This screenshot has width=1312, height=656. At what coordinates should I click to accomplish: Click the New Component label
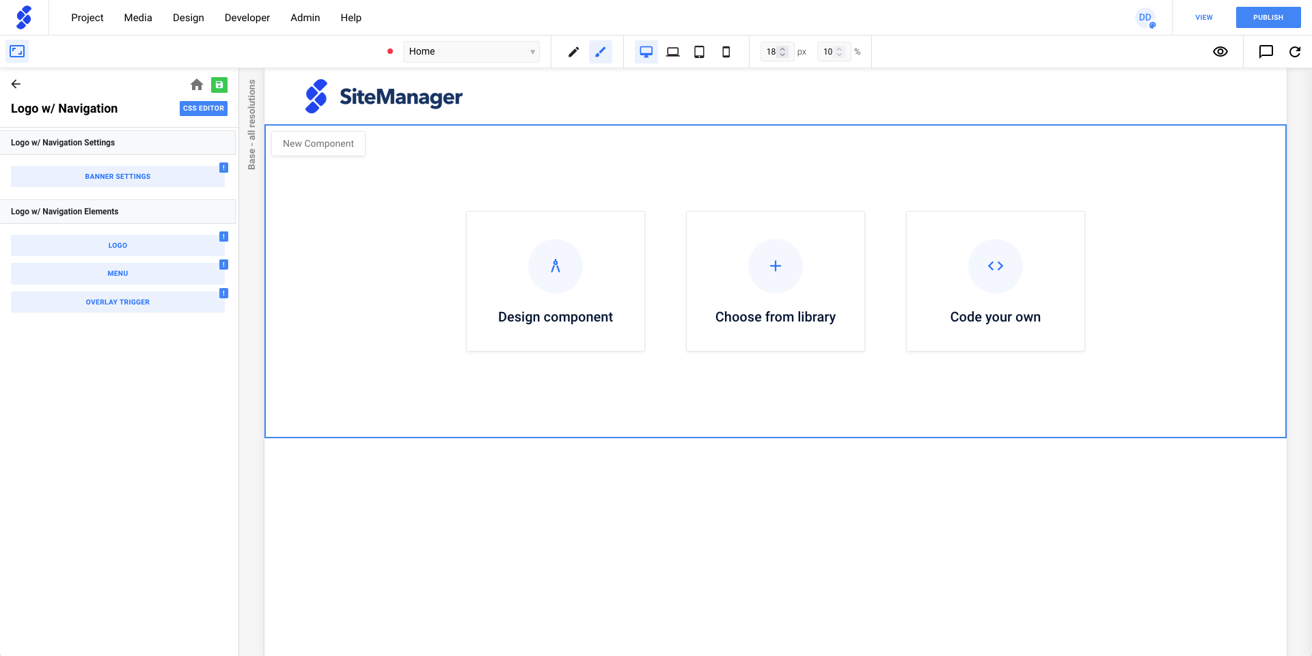[318, 144]
